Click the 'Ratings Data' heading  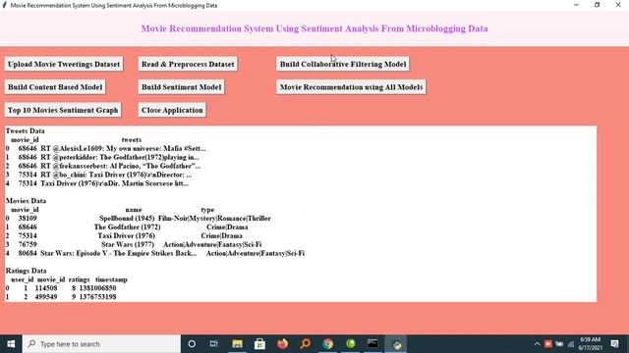point(27,271)
